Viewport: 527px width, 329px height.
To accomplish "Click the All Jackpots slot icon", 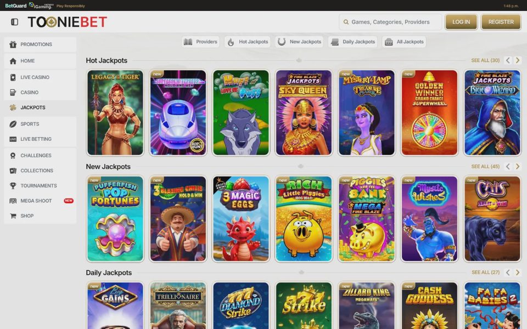I will 389,42.
